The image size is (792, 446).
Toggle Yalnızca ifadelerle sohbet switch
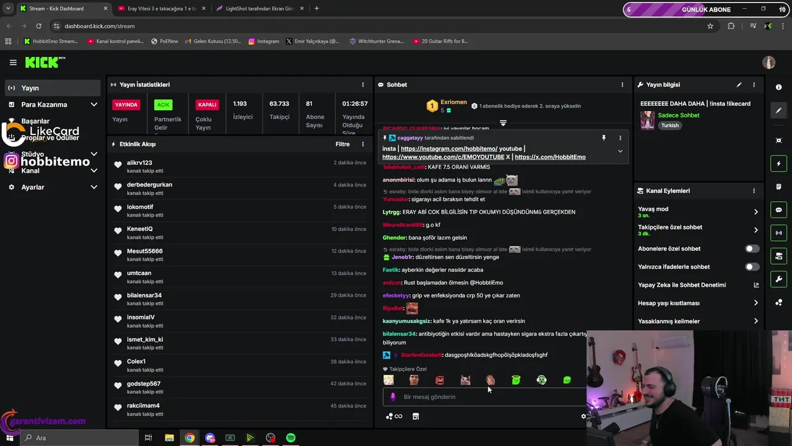[752, 267]
